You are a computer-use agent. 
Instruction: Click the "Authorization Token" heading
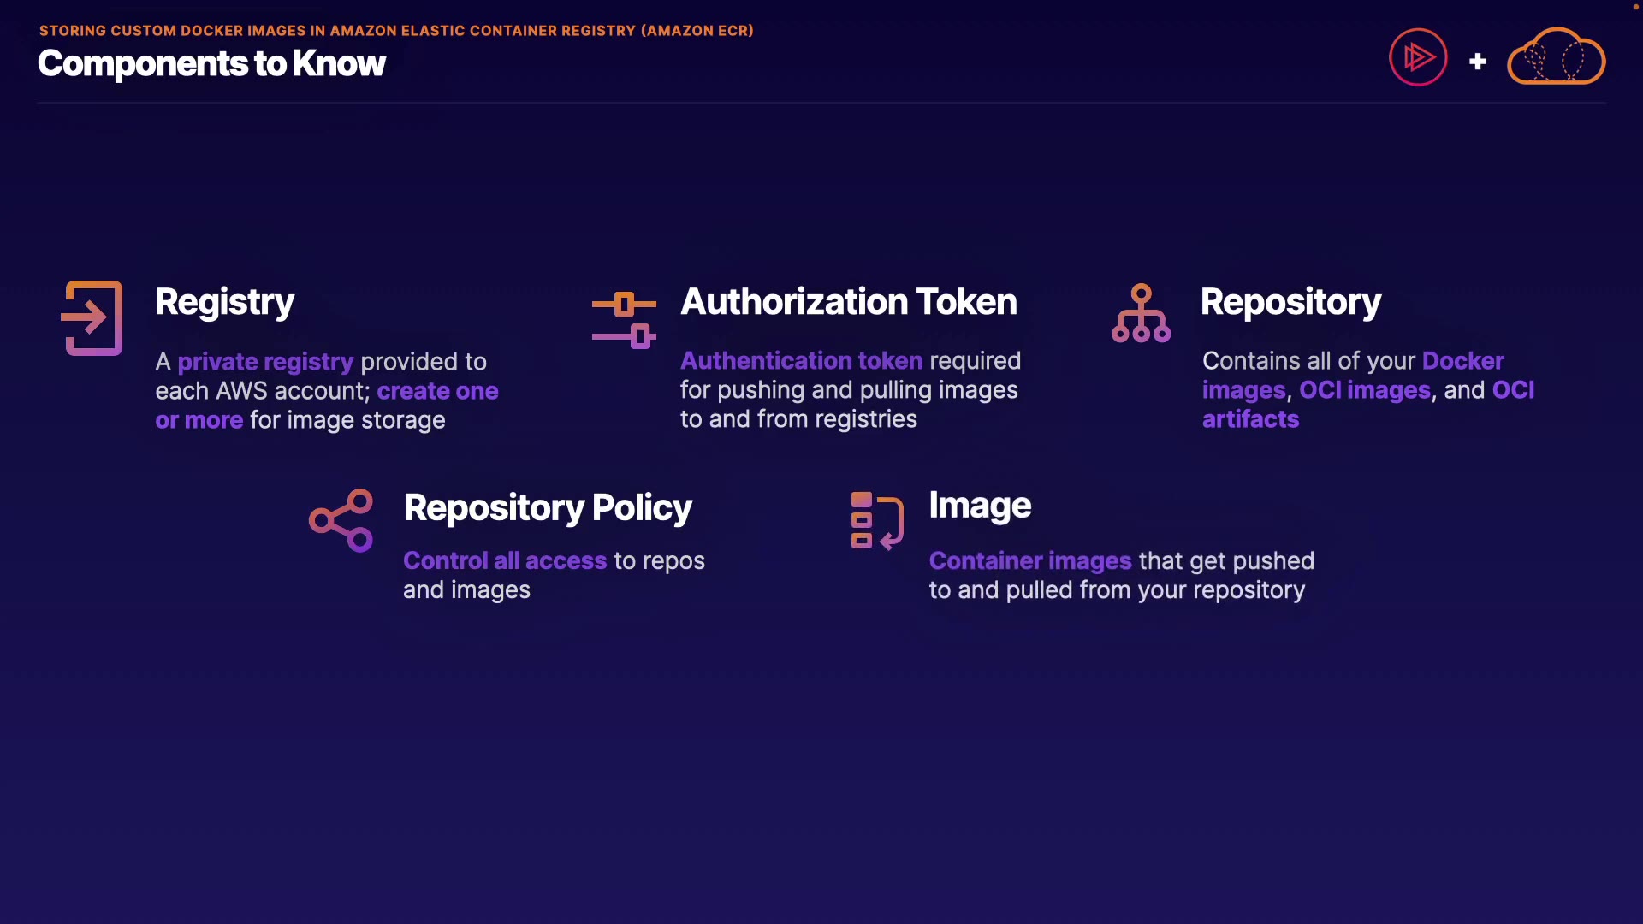click(x=848, y=302)
